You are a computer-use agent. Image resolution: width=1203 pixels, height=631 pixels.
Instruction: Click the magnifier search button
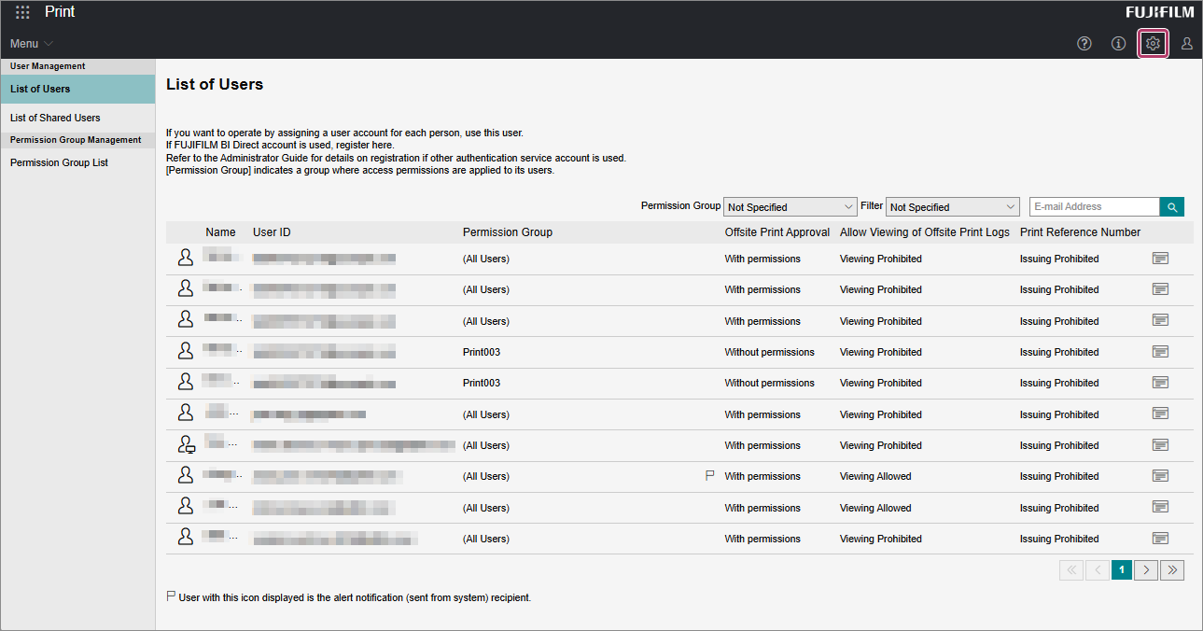[1171, 207]
